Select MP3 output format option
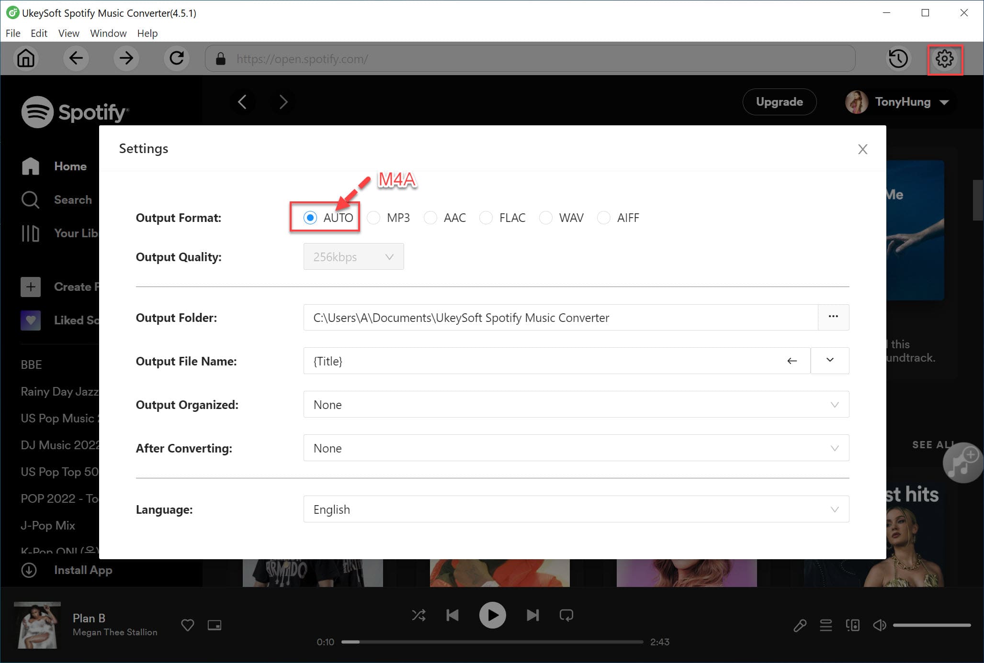 click(x=374, y=217)
